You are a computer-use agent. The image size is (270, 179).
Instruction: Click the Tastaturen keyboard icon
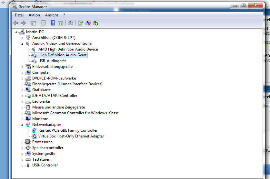(28, 160)
